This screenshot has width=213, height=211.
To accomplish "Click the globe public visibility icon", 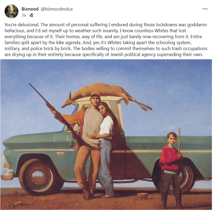I will [31, 15].
